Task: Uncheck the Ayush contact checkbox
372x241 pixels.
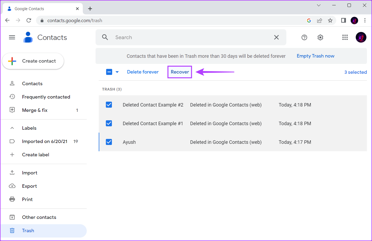Action: tap(109, 142)
